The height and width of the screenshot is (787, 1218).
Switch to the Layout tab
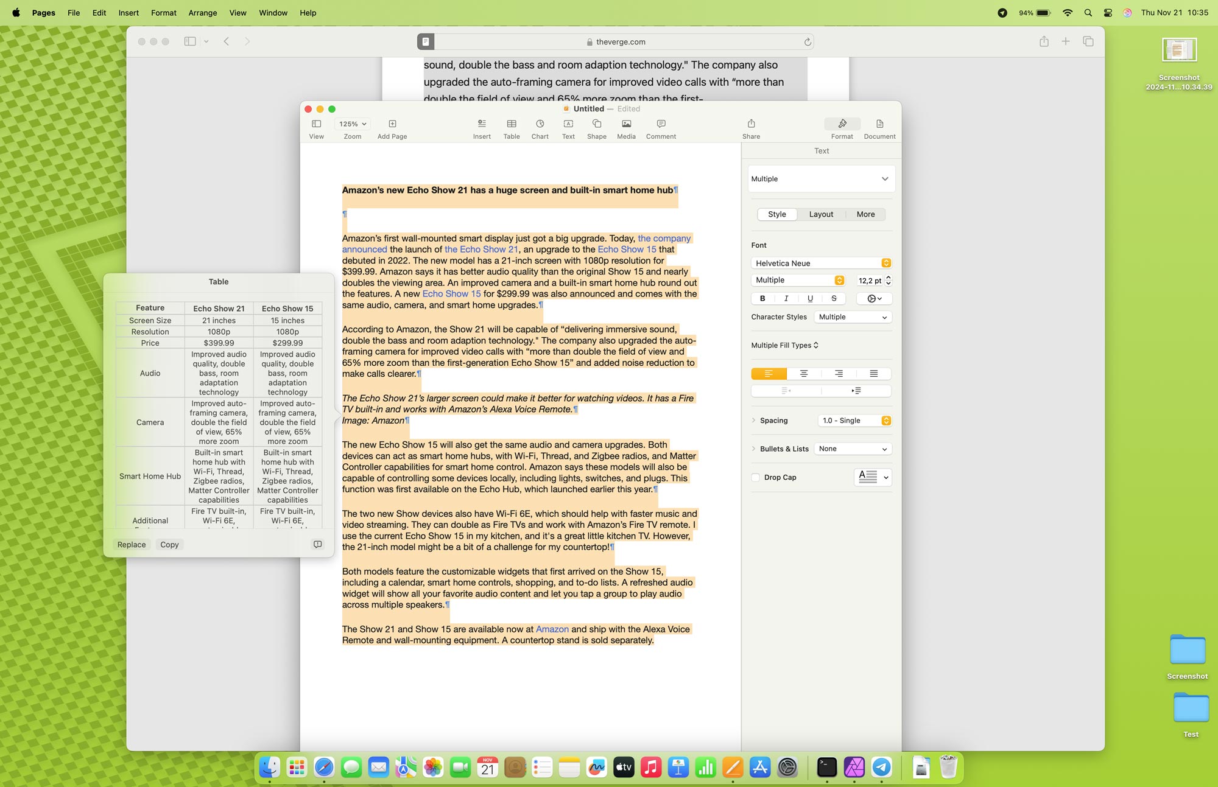pos(821,214)
